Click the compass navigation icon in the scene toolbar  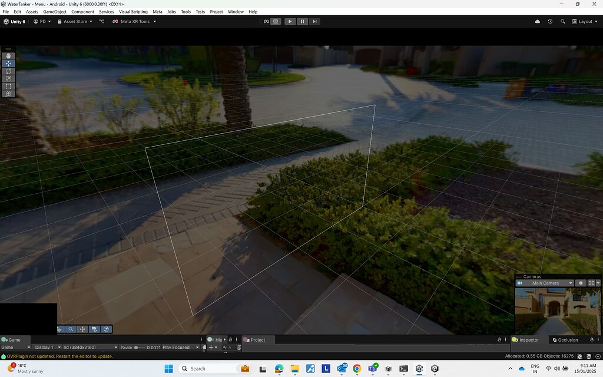tap(107, 329)
